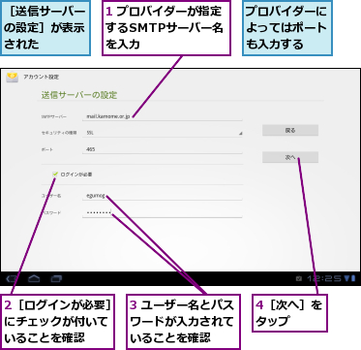Tap the セキュリティの種類 label
The height and width of the screenshot is (350, 361).
pos(59,133)
